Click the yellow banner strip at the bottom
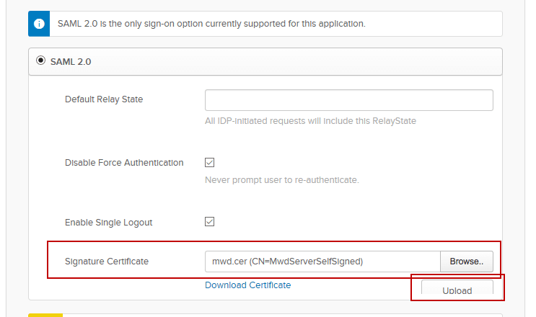 tap(45, 315)
